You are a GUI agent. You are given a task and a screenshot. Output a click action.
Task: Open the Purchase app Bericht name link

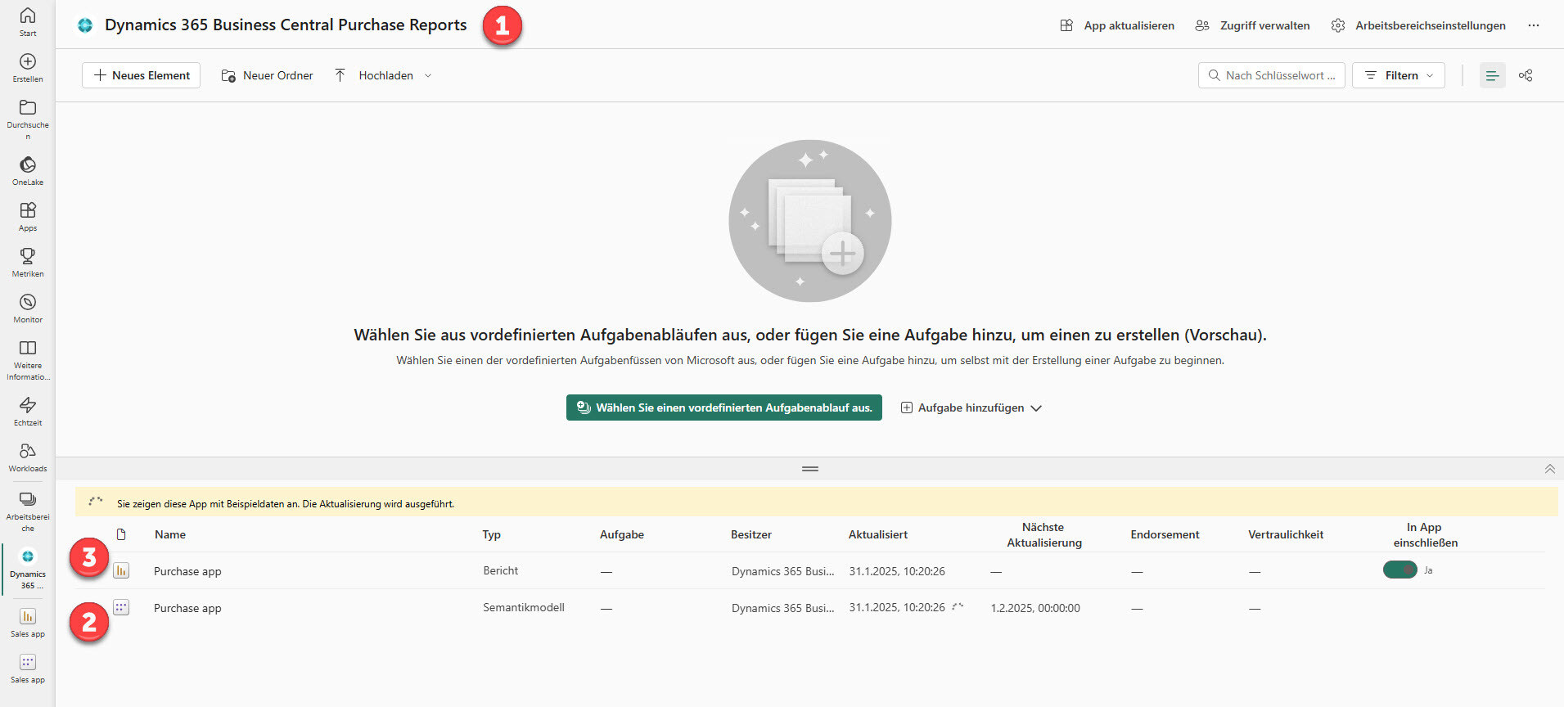click(187, 571)
